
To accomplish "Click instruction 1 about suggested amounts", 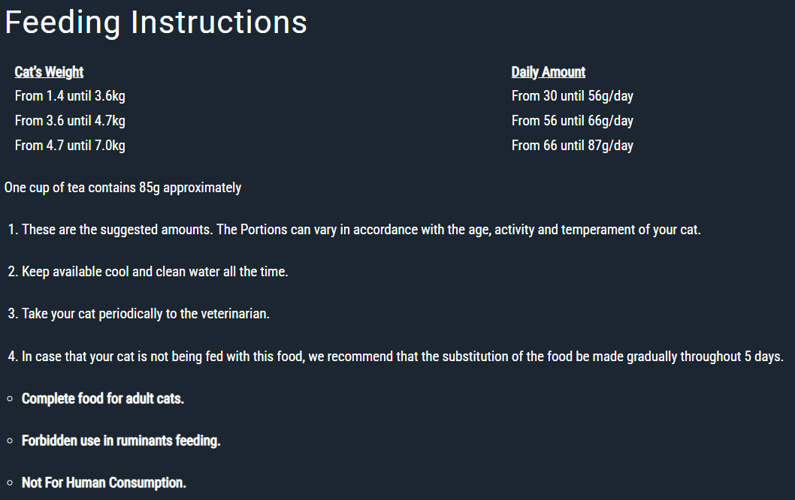I will [355, 230].
